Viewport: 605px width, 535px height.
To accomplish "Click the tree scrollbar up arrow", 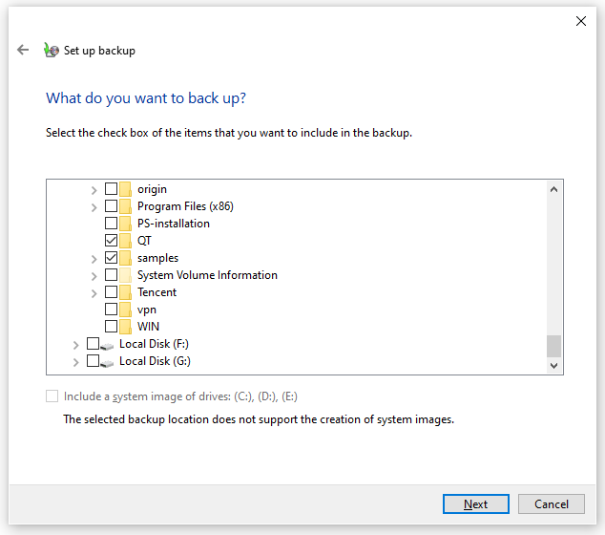I will click(554, 189).
